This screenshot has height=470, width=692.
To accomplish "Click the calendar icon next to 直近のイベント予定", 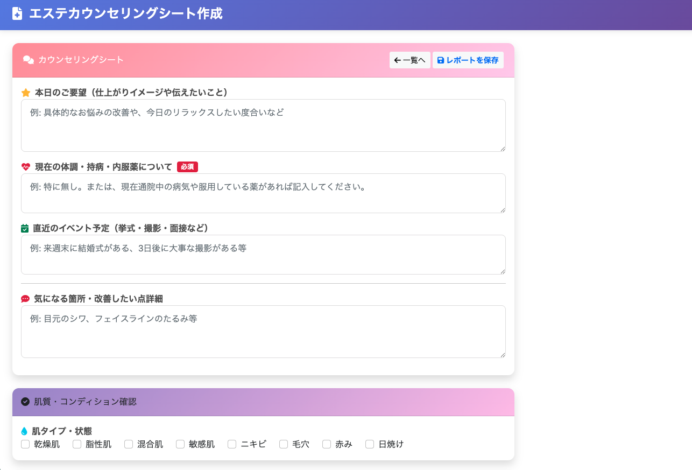I will (25, 228).
